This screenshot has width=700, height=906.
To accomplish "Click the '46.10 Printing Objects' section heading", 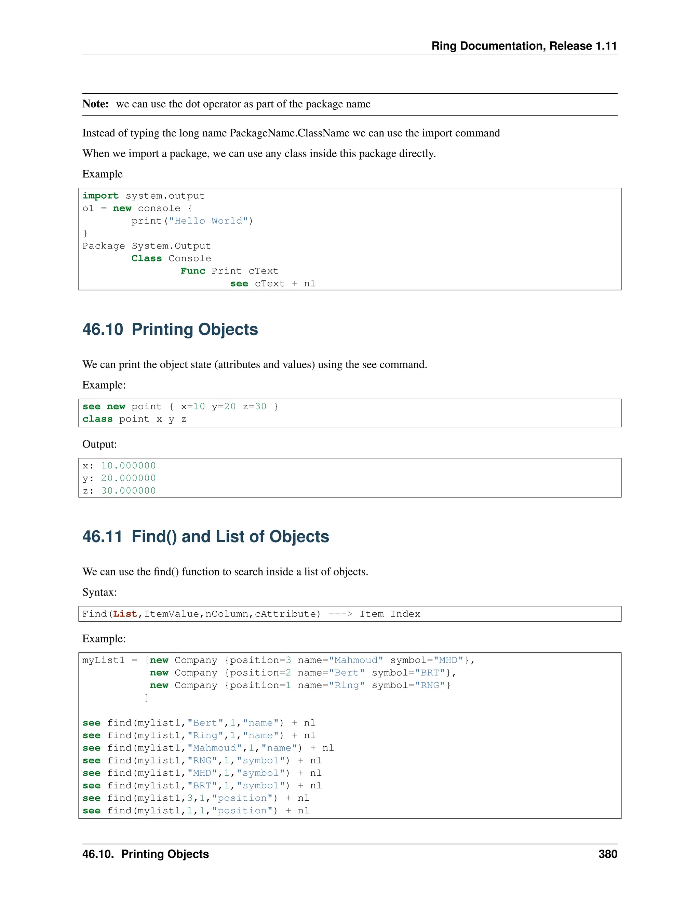I will pyautogui.click(x=170, y=329).
